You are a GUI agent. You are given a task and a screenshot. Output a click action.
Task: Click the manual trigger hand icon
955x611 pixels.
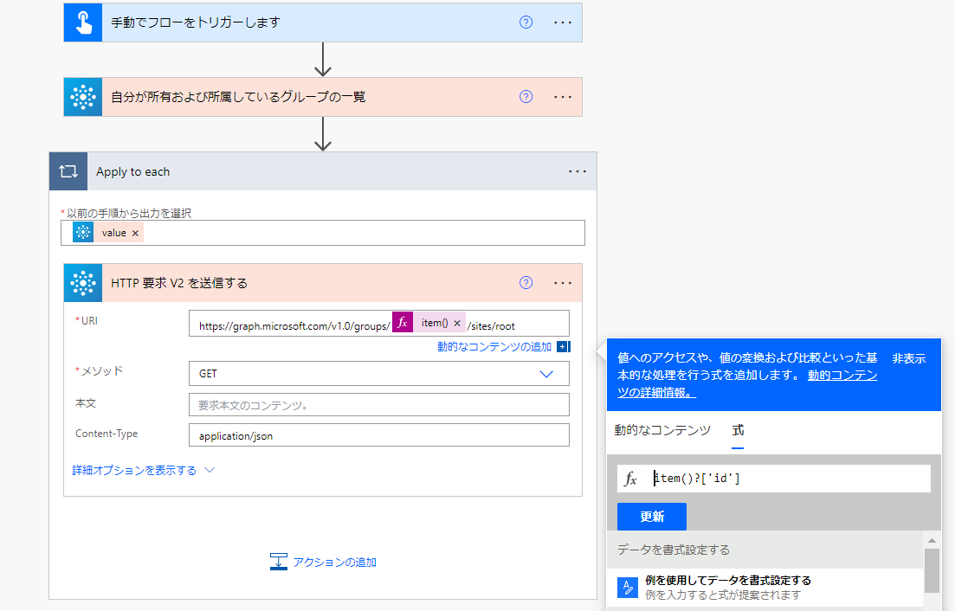(x=83, y=23)
